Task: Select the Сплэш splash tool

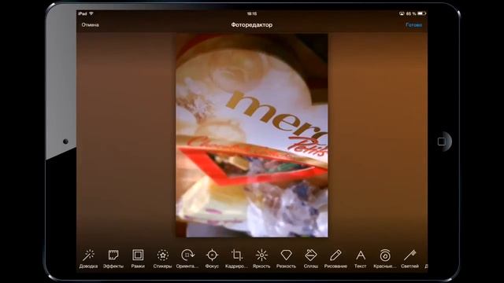Action: pos(311,259)
